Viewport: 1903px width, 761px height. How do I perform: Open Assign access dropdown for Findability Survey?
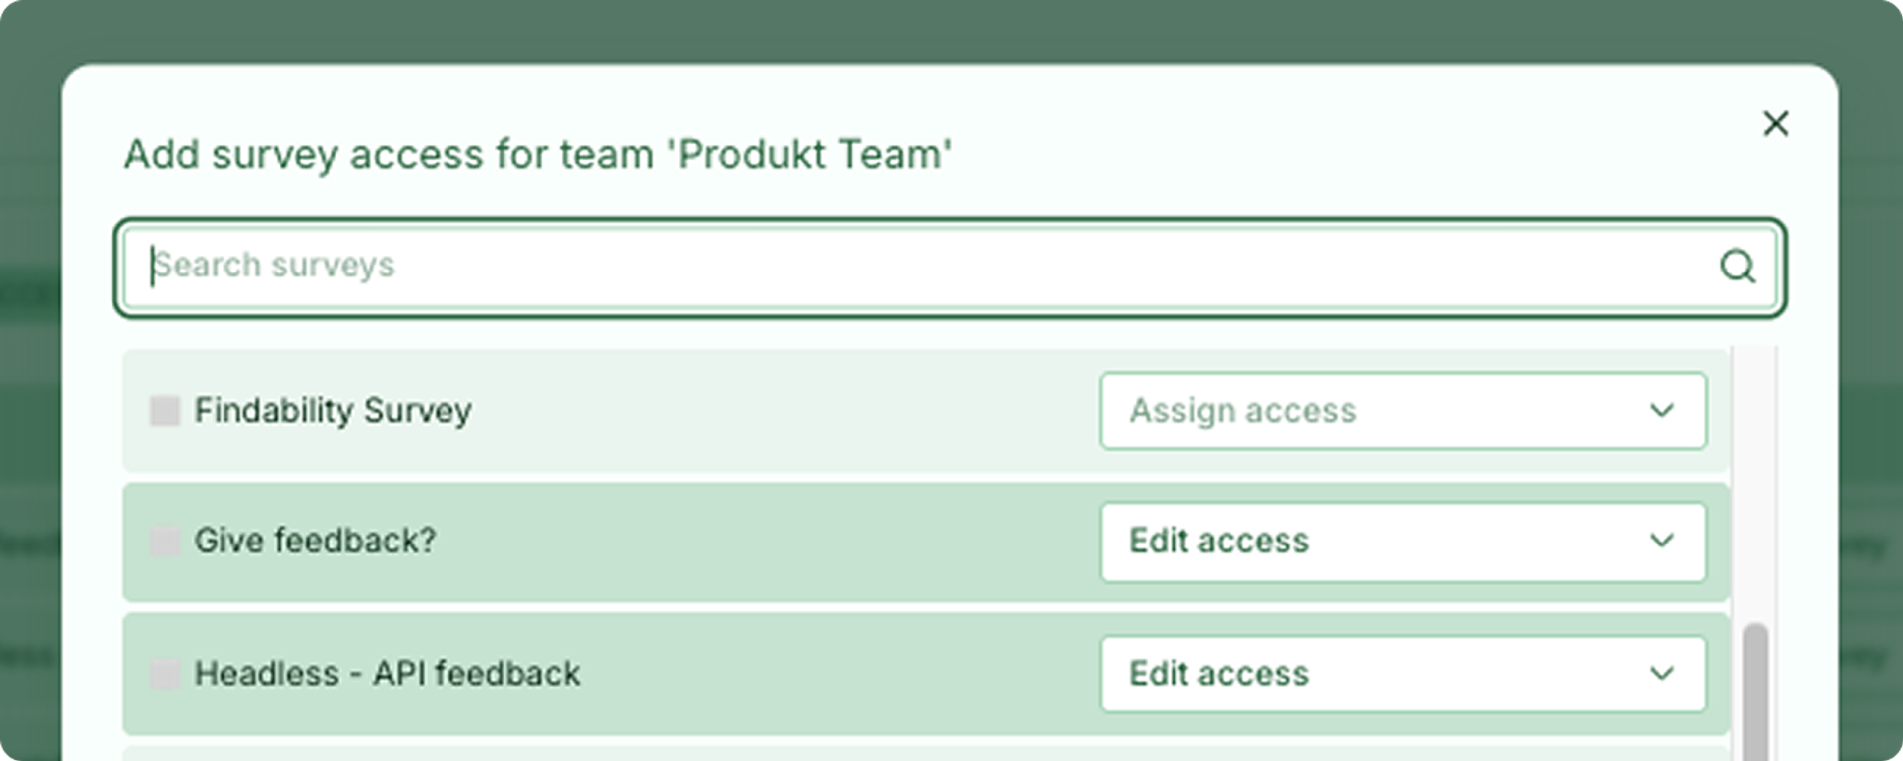pos(1403,411)
